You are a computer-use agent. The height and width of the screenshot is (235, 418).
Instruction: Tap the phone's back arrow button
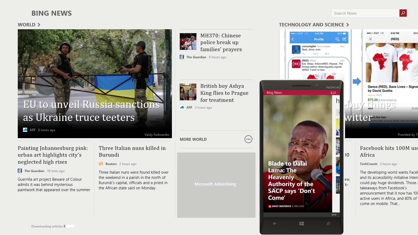[275, 224]
